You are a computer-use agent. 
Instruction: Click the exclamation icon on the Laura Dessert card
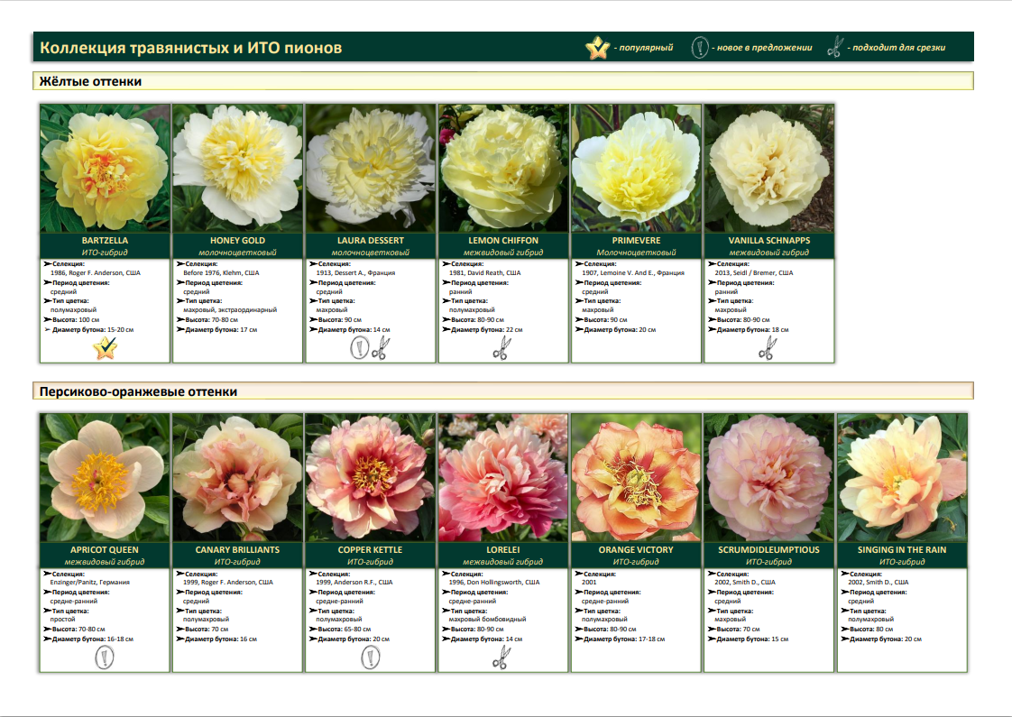[x=359, y=348]
